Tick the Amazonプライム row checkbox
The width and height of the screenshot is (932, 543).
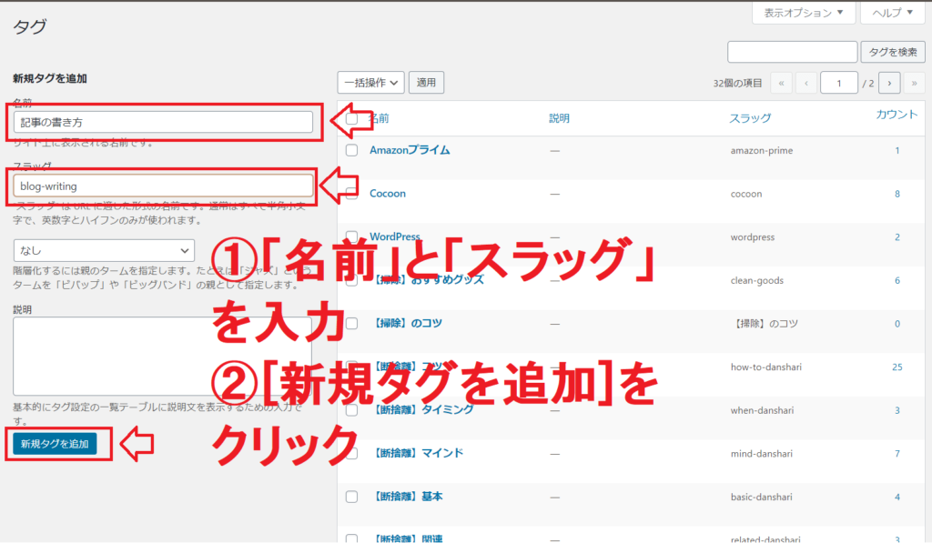pos(351,150)
